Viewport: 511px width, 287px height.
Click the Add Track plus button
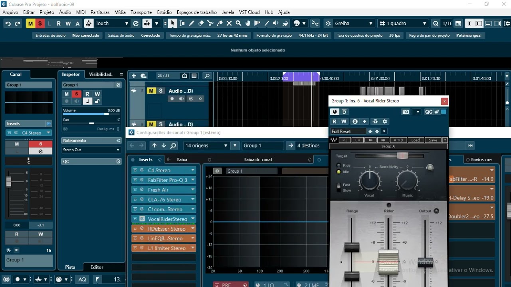[x=134, y=76]
